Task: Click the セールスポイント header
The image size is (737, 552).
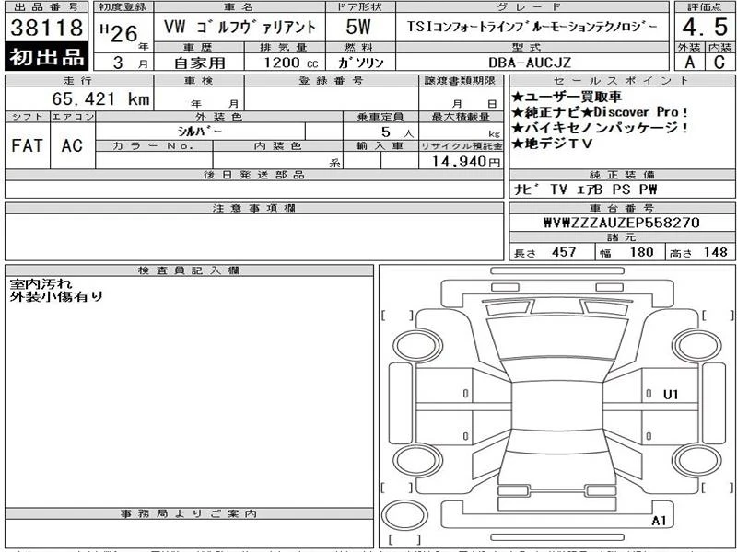Action: (622, 80)
